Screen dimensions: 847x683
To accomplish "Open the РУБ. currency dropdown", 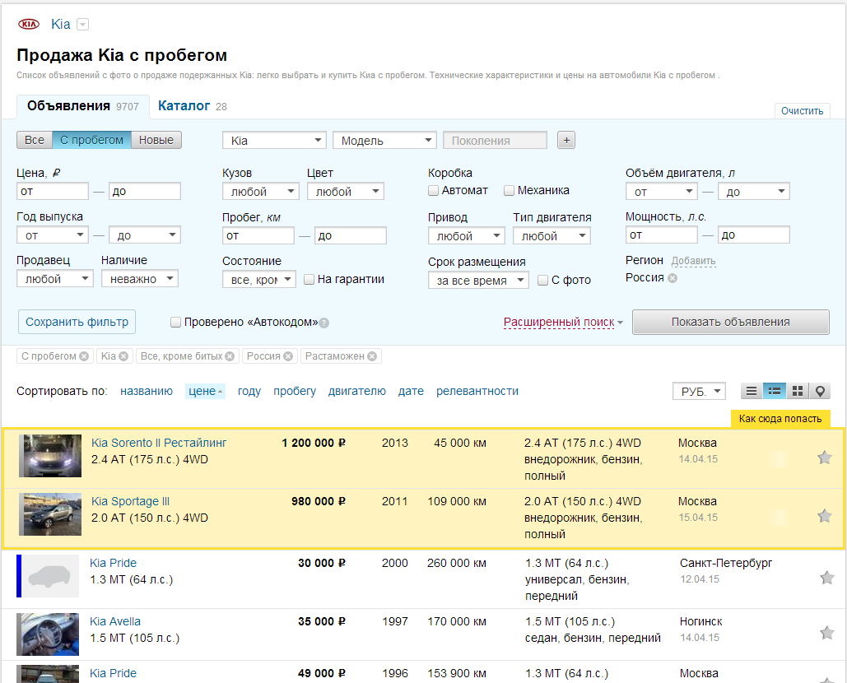I will coord(699,391).
